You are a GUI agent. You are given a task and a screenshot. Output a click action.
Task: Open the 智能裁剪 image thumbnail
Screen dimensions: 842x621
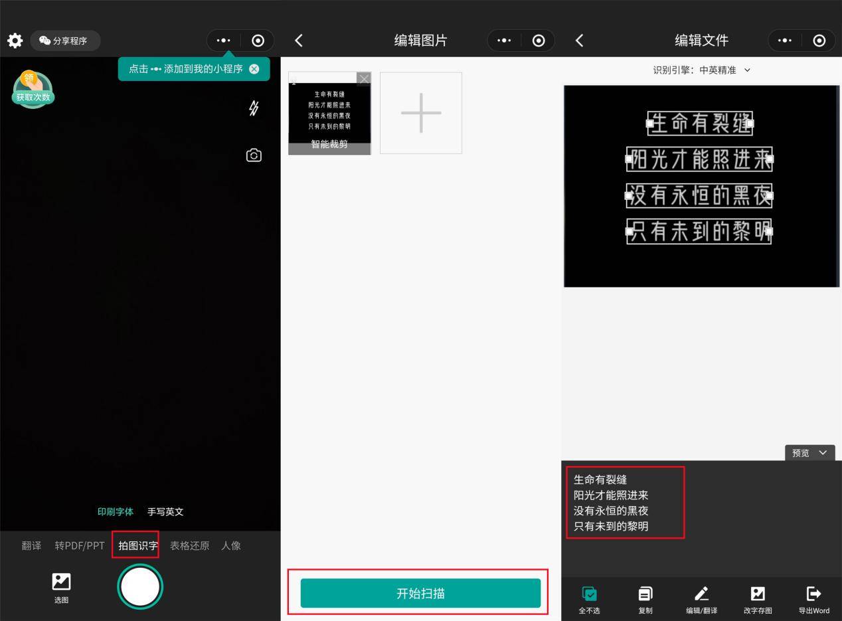tap(329, 113)
